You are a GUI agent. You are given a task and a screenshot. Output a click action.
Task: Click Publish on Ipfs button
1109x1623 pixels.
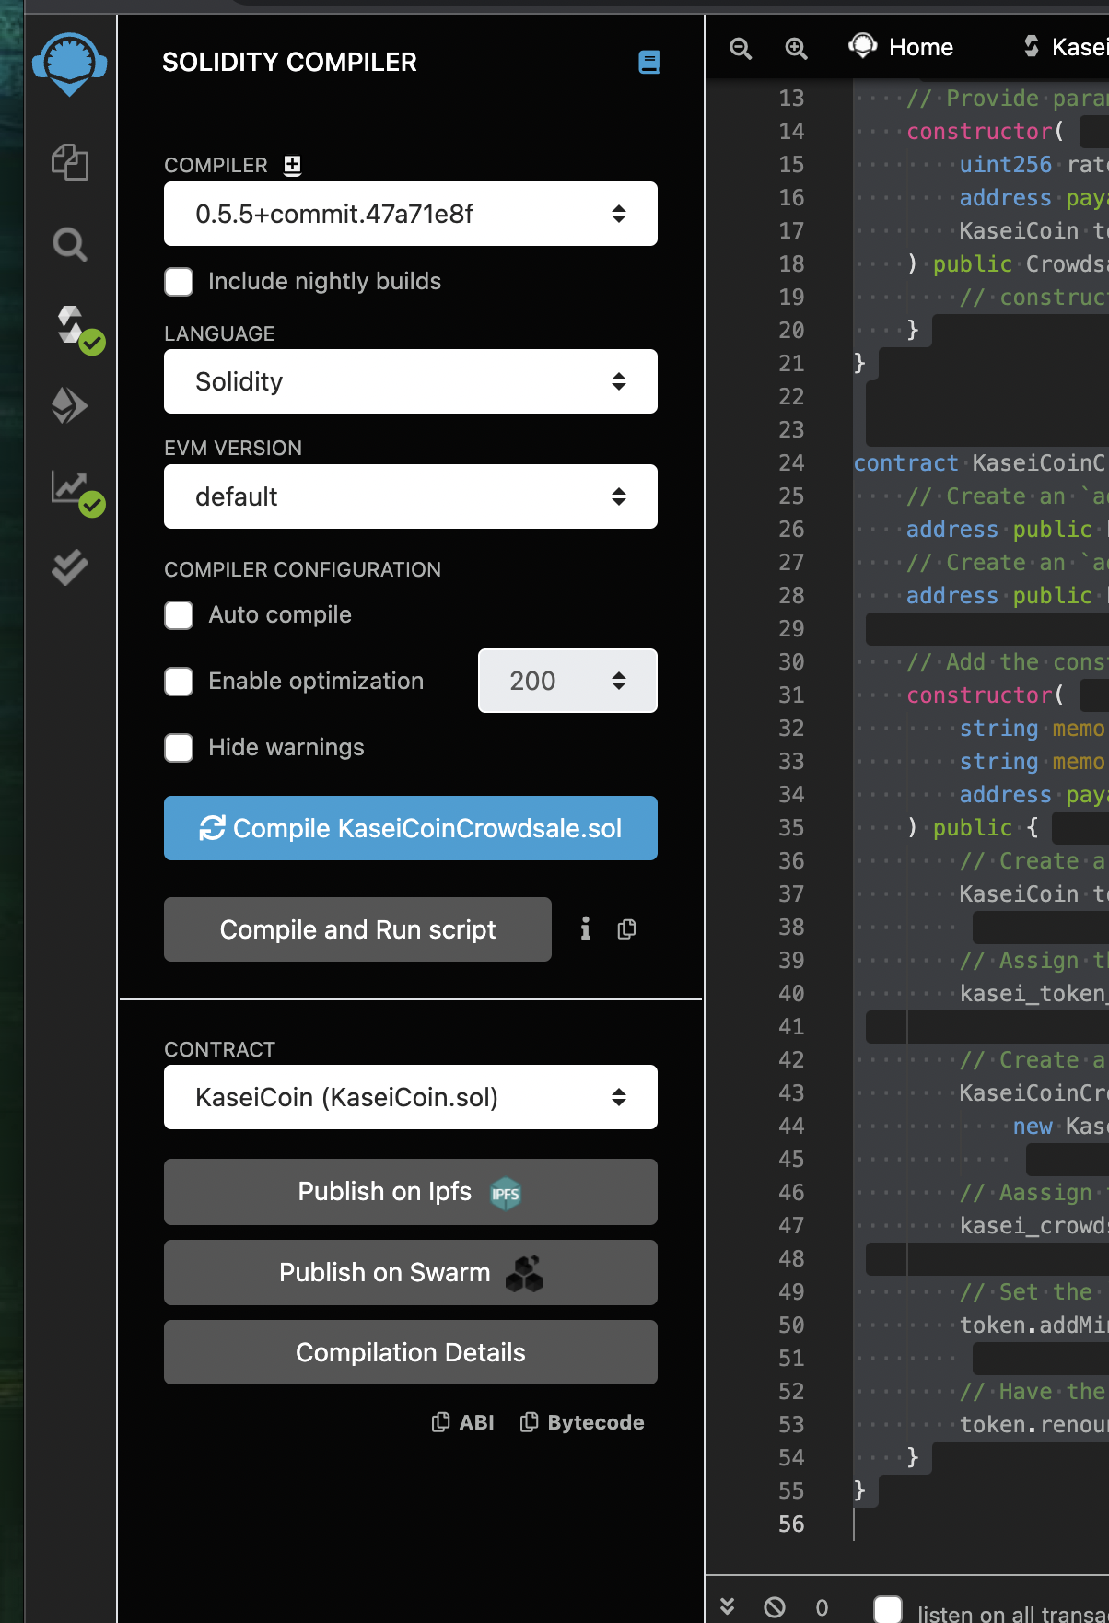(411, 1192)
